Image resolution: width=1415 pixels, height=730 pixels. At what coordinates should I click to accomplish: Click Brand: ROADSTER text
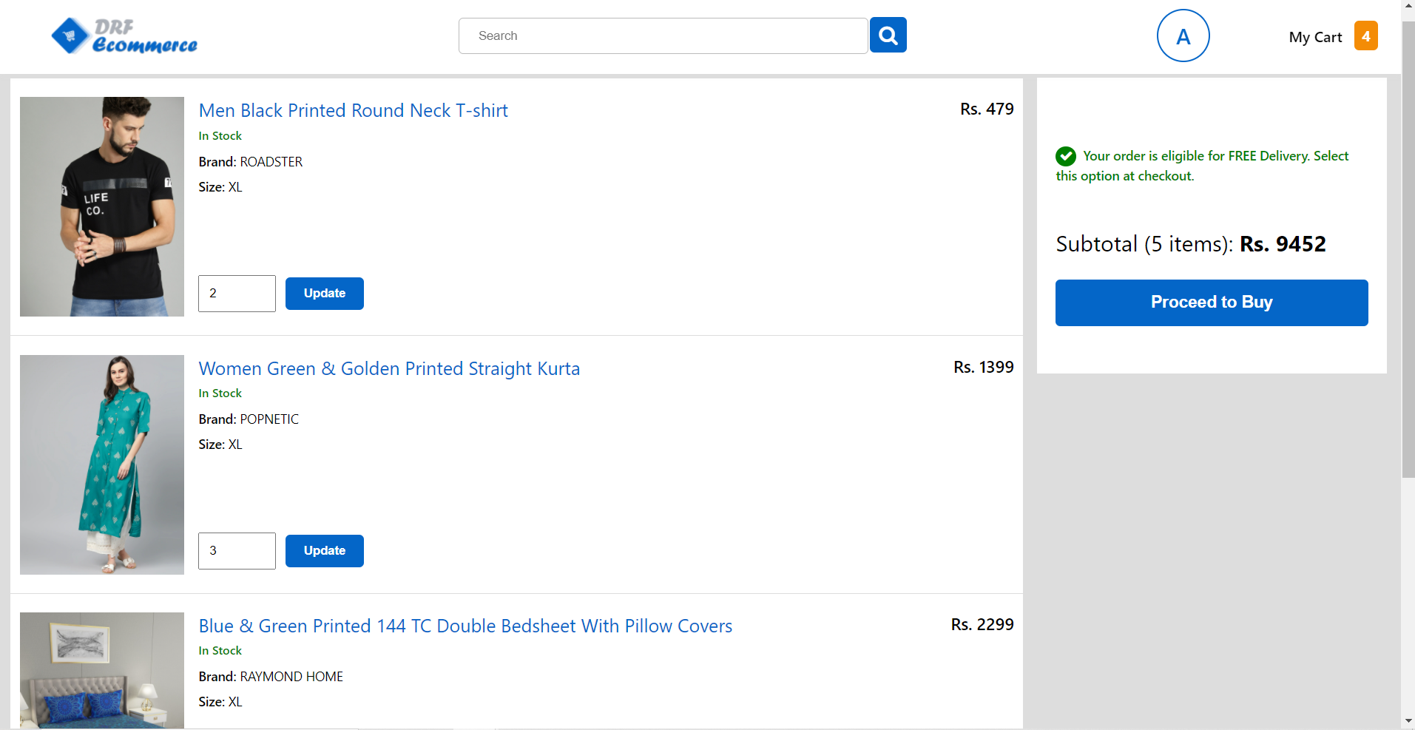[x=250, y=161]
